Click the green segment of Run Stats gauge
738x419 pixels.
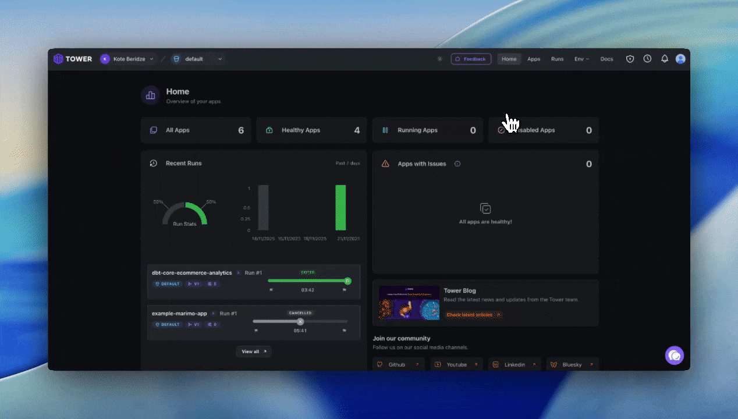[x=198, y=211]
